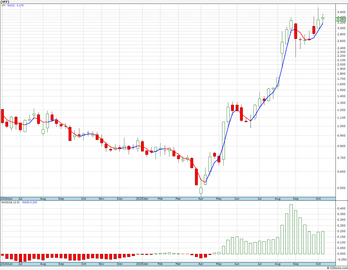This screenshot has width=348, height=270.
Task: Click the 0.350 MACD axis label
Action: click(x=341, y=214)
